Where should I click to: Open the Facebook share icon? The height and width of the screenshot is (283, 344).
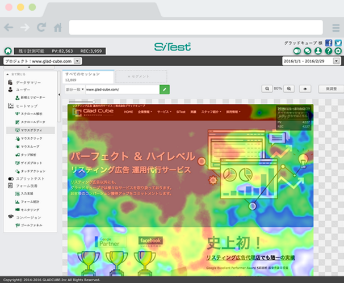point(329,43)
